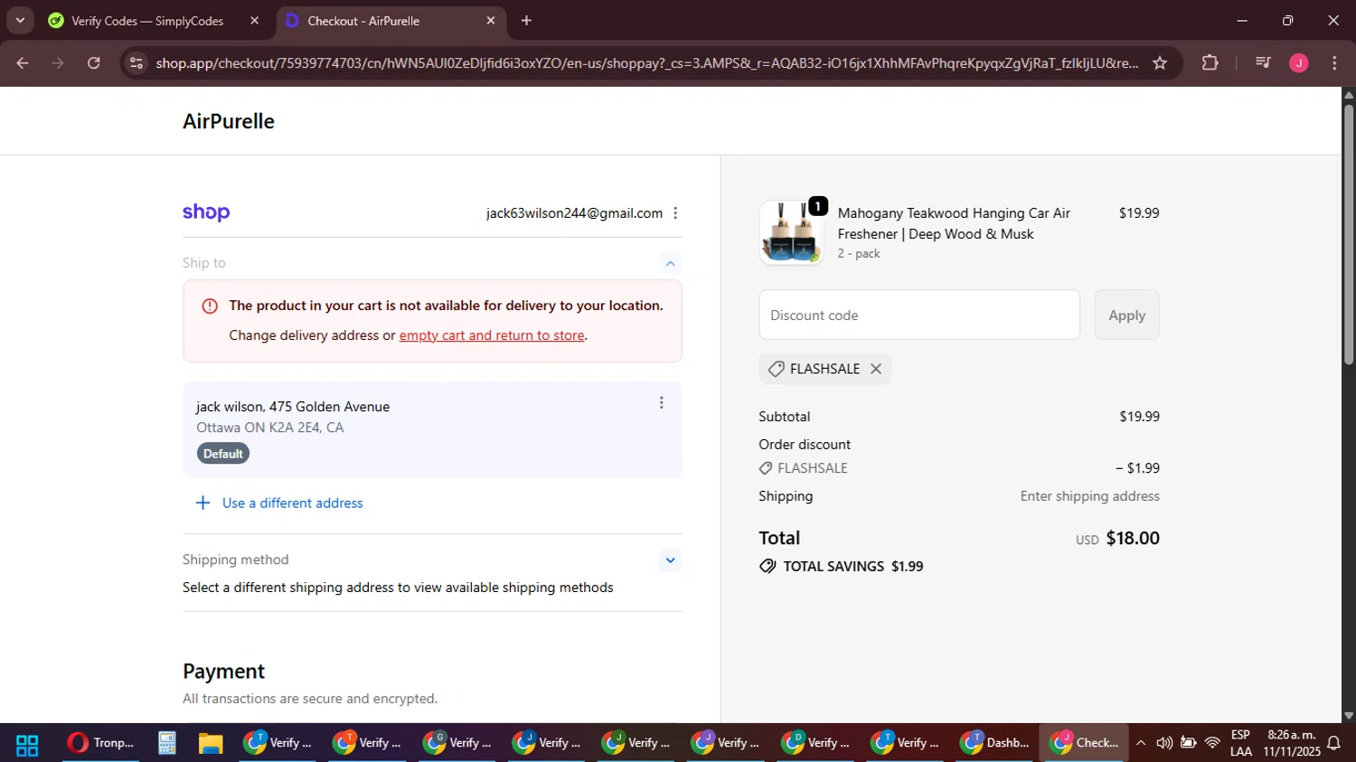This screenshot has height=762, width=1356.
Task: Go back to previous page
Action: [x=23, y=63]
